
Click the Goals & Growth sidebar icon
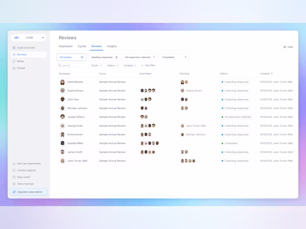click(14, 48)
